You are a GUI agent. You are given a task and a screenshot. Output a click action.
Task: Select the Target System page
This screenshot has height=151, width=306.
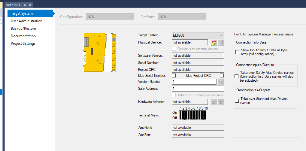point(30,14)
